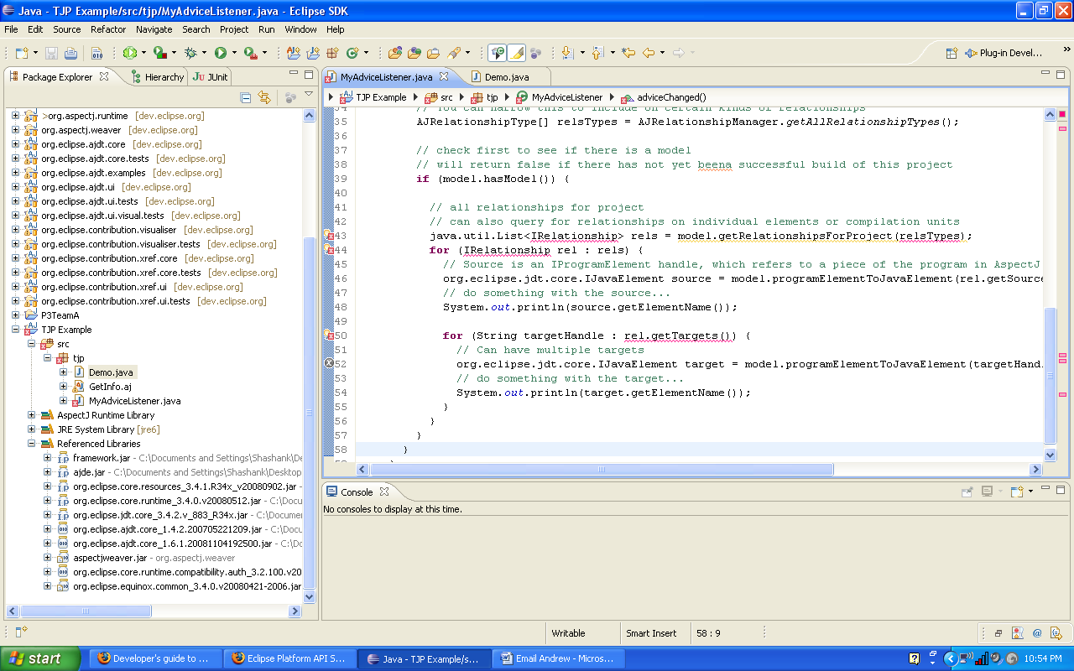The image size is (1074, 671).
Task: Click the red error mark atop overview ruler
Action: (1062, 114)
